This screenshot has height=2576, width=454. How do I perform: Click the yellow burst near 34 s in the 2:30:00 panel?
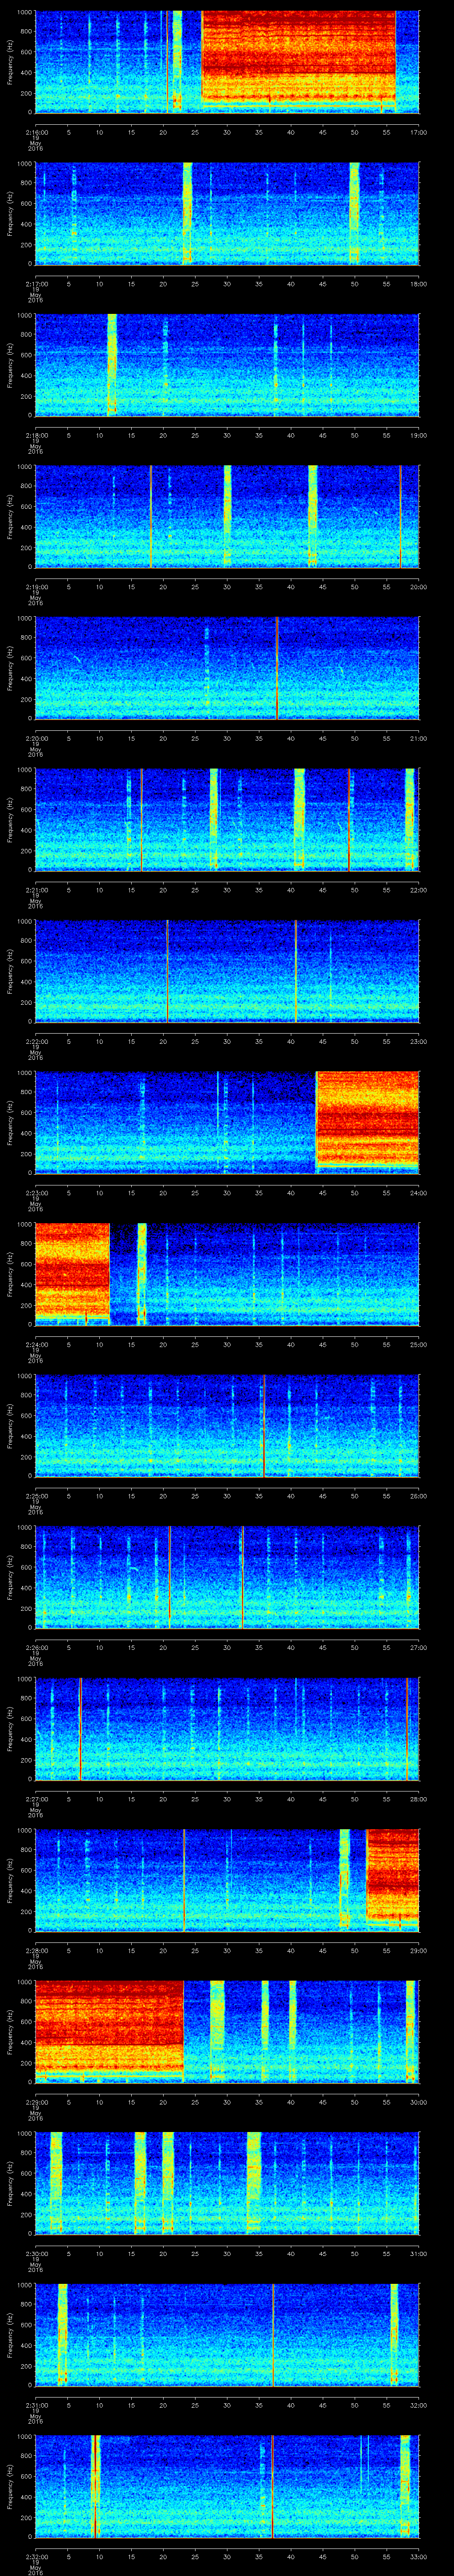point(254,2183)
